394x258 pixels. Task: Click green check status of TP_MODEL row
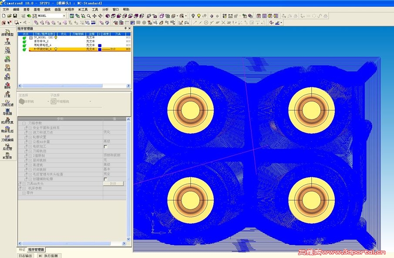pyautogui.click(x=24, y=38)
